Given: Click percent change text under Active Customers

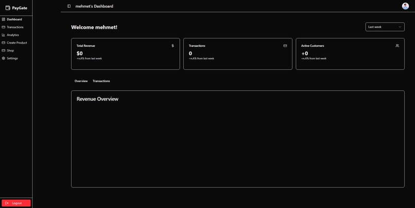Looking at the screenshot, I should [x=314, y=59].
